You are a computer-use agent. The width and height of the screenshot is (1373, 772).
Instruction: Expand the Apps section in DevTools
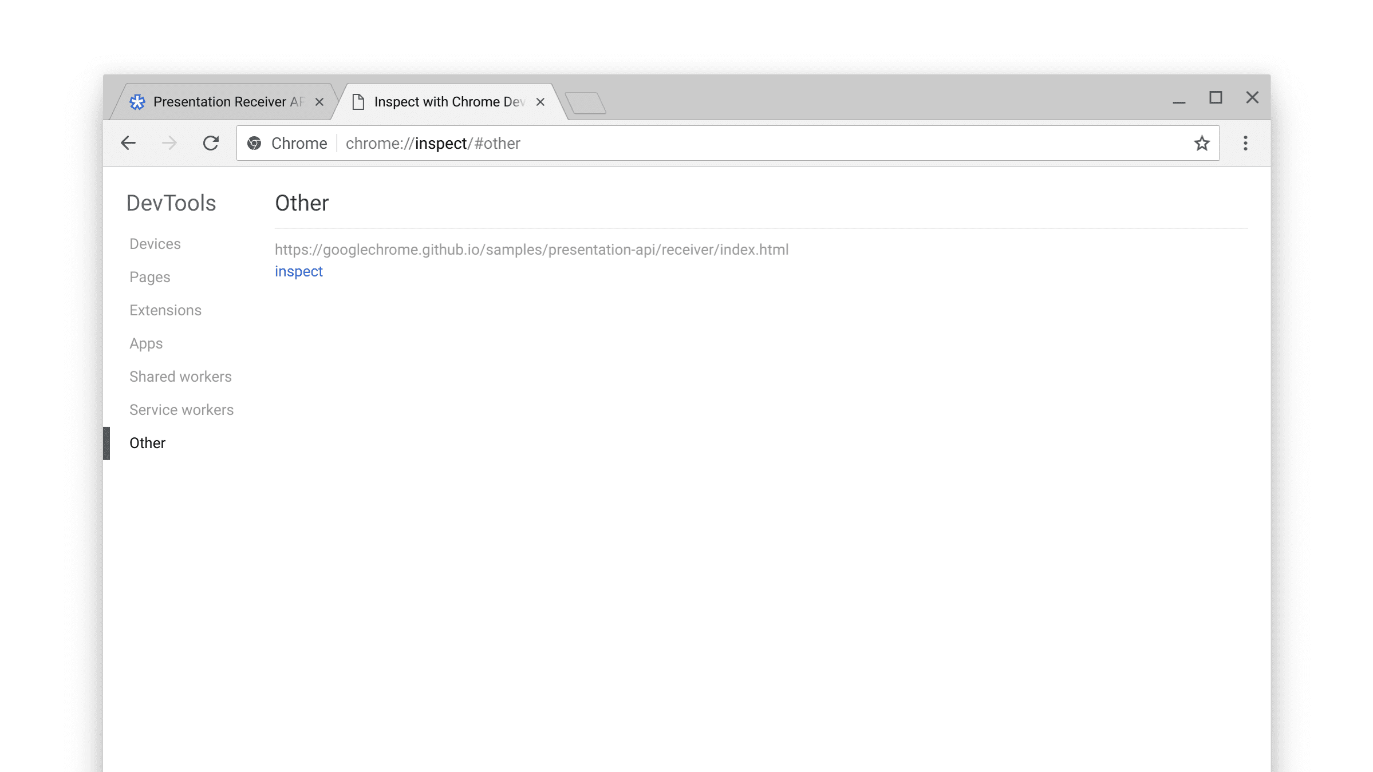146,343
